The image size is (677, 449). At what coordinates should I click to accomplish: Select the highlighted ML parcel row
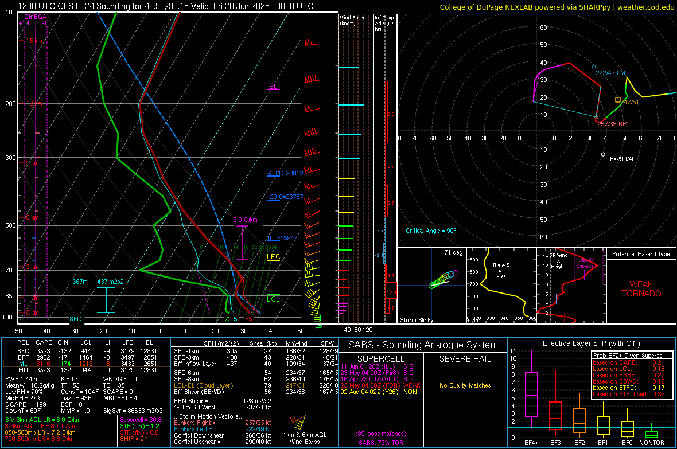coord(87,364)
